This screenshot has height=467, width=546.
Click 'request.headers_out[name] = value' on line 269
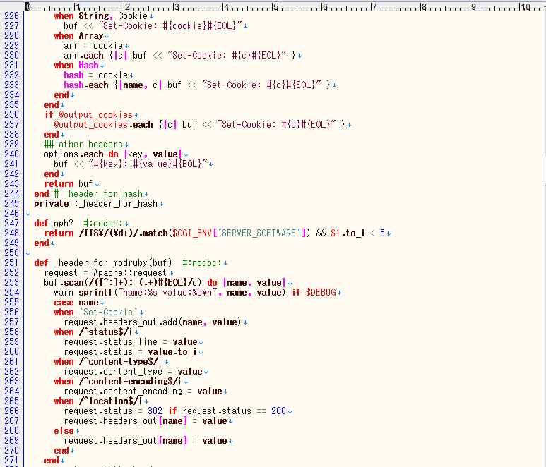coord(146,441)
